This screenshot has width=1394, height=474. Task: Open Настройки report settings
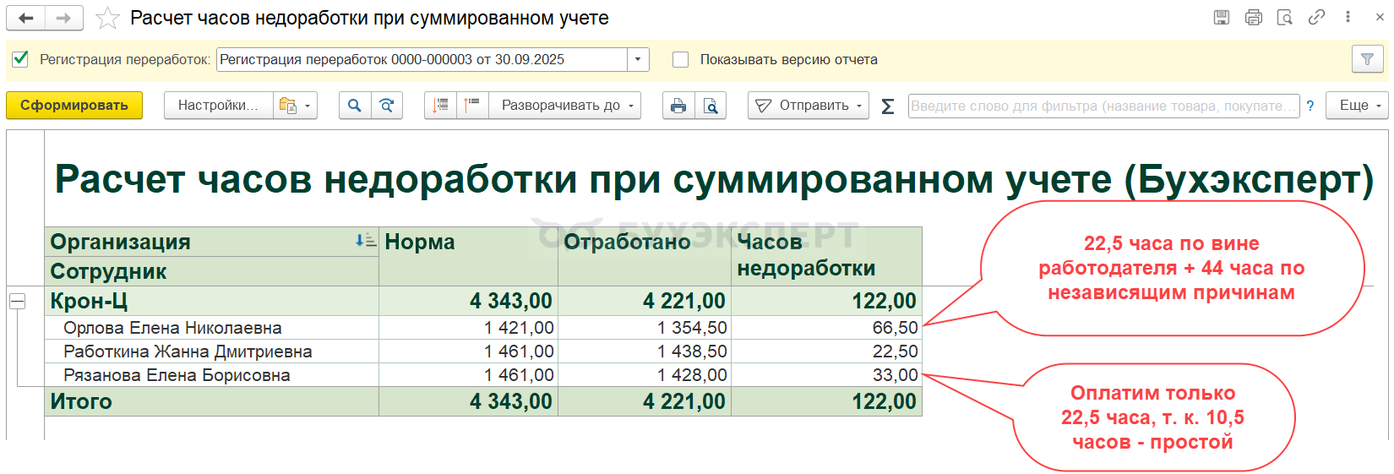pyautogui.click(x=218, y=106)
